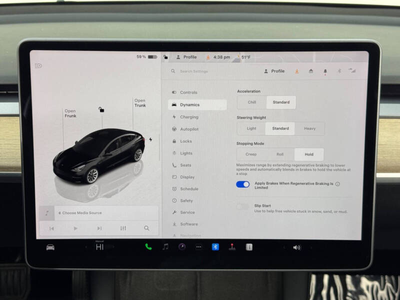Open Bluetooth settings from the bottom bar
This screenshot has width=400, height=300.
(x=215, y=246)
